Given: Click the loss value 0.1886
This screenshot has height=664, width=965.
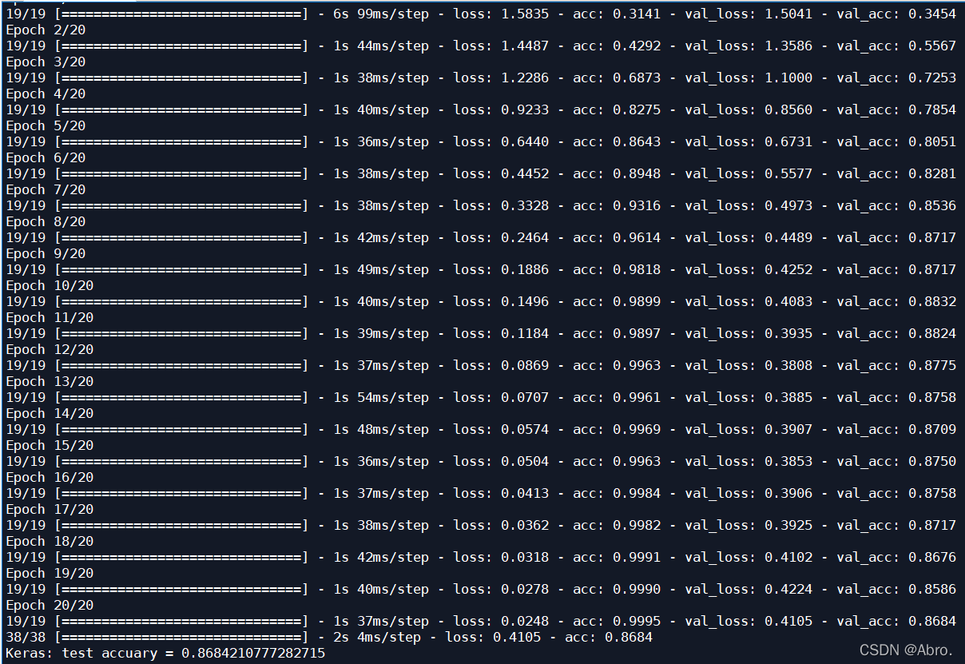Looking at the screenshot, I should pyautogui.click(x=525, y=269).
